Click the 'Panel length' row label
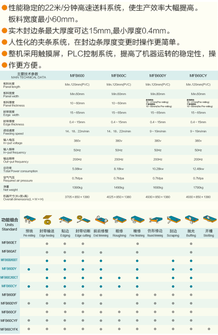The width and height of the screenshot is (218, 335). coord(12,87)
